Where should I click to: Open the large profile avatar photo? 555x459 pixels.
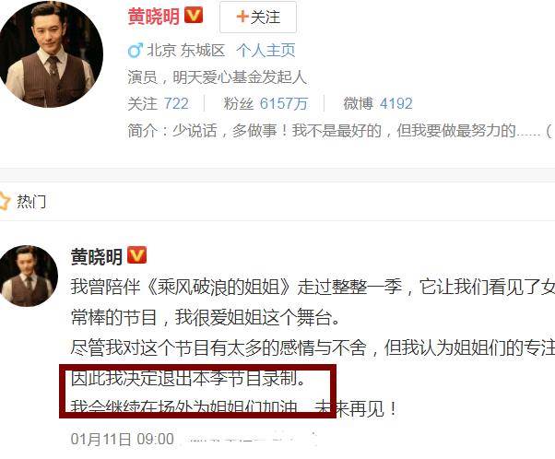[x=51, y=53]
